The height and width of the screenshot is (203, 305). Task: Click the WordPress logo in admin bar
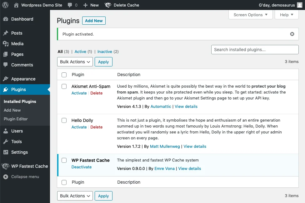coord(5,5)
